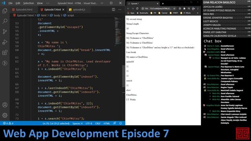Go forward in the browser
This screenshot has height=141, width=251.
133,9
